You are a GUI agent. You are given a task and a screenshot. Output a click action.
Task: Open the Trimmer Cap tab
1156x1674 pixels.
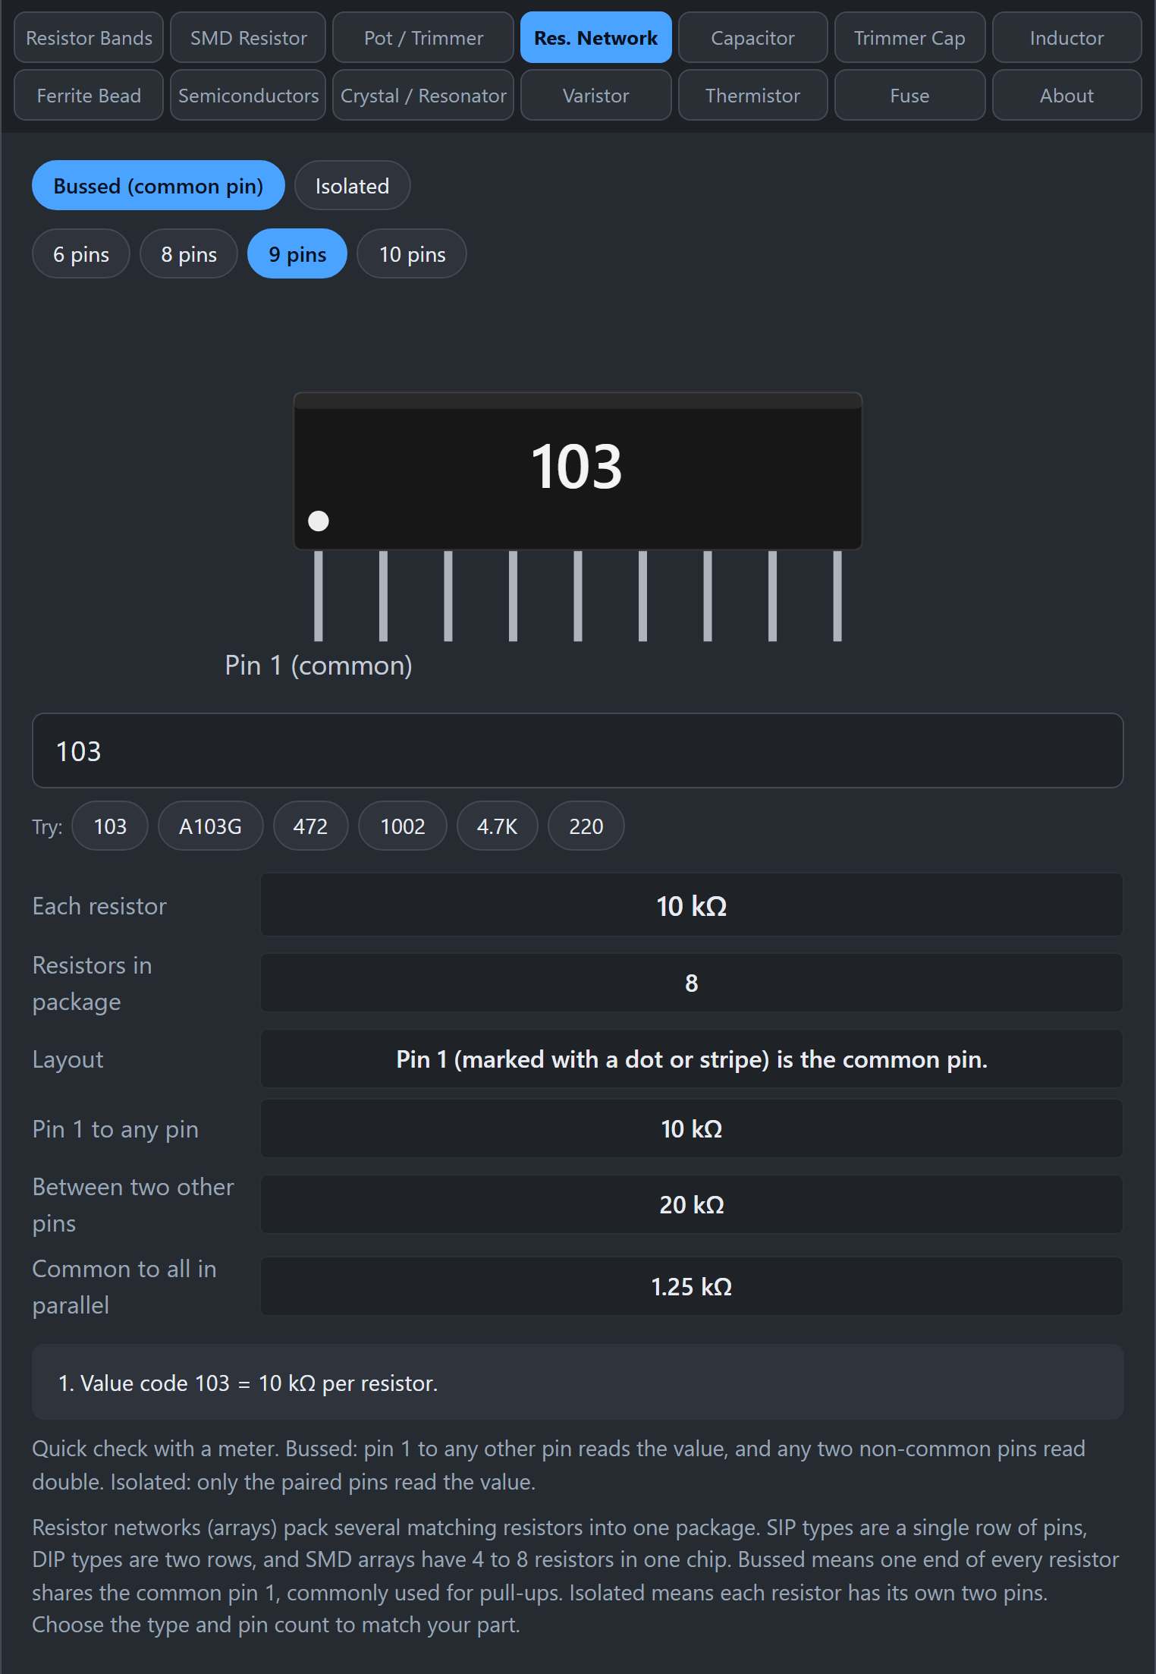pyautogui.click(x=909, y=37)
